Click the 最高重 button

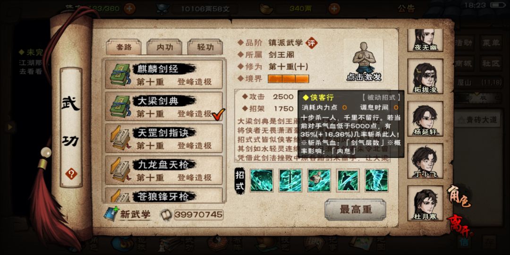(355, 210)
